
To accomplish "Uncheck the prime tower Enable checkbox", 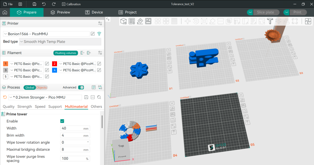I will [62, 121].
